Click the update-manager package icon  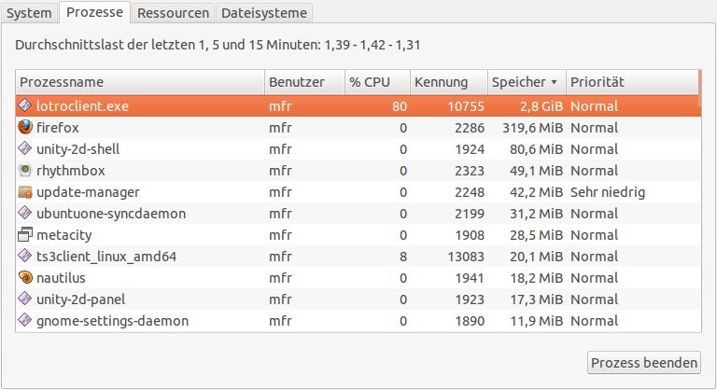click(25, 192)
